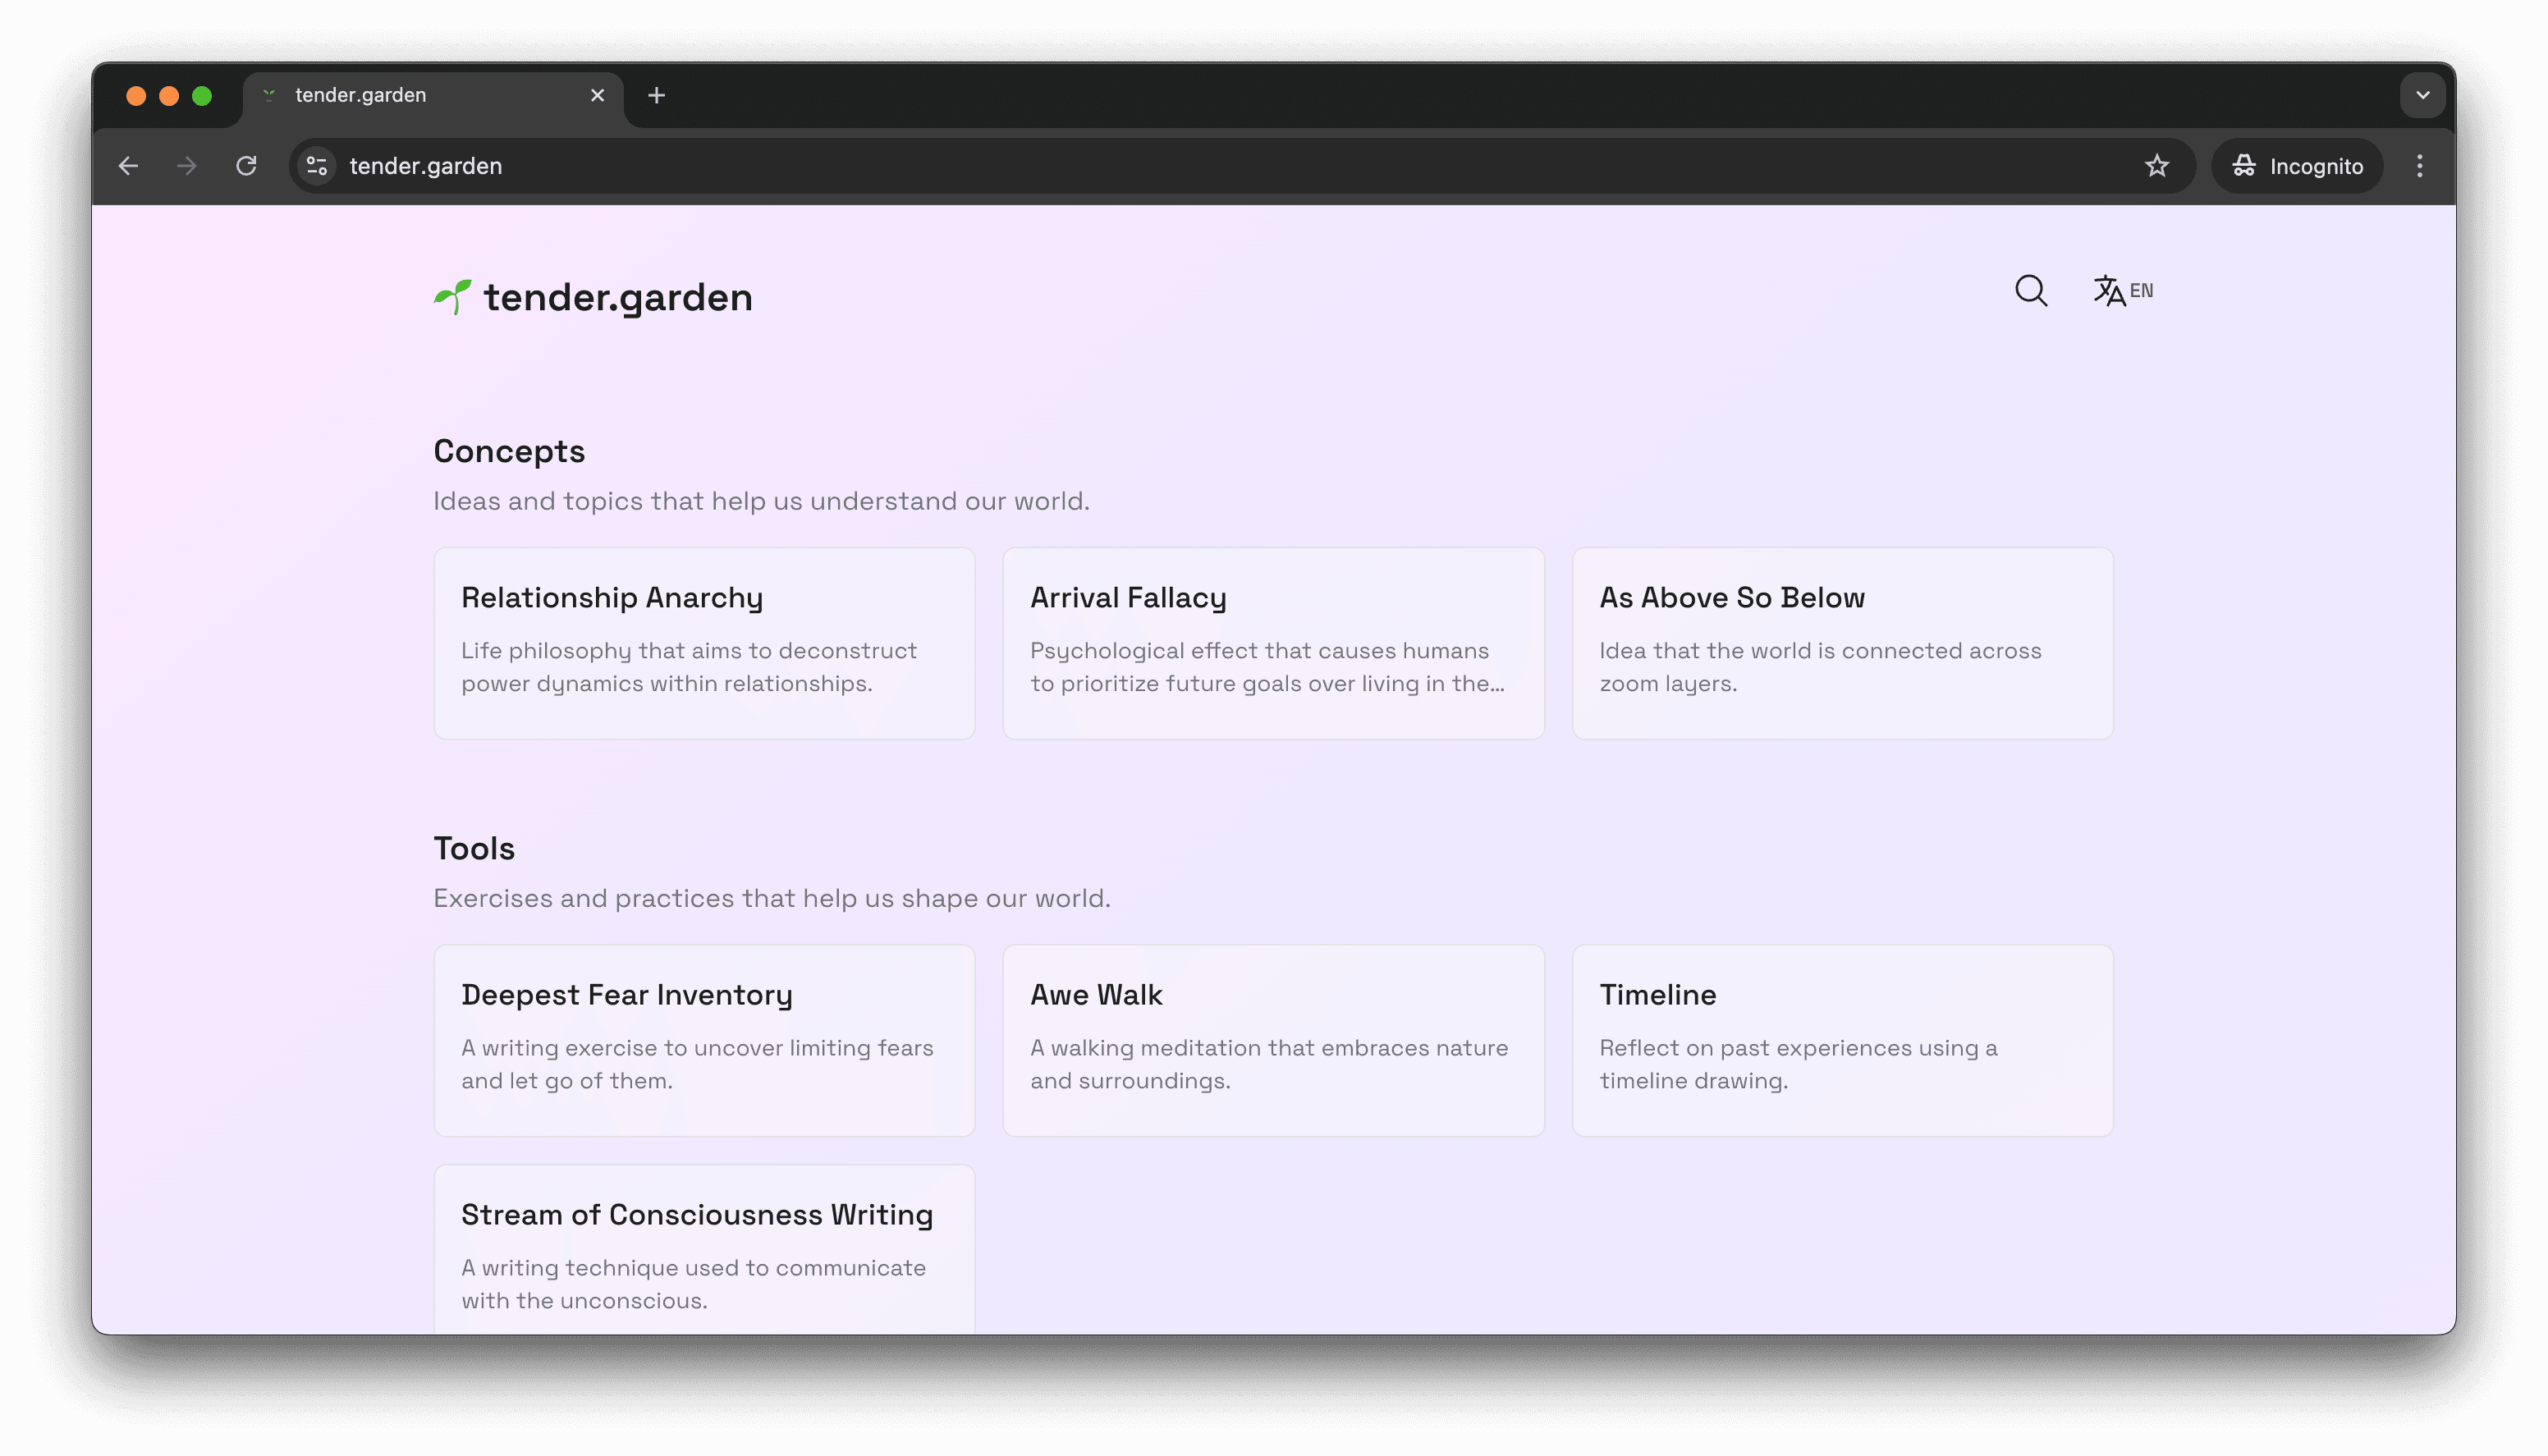Click 'A walking meditation' description text
This screenshot has width=2548, height=1456.
click(x=1269, y=1064)
